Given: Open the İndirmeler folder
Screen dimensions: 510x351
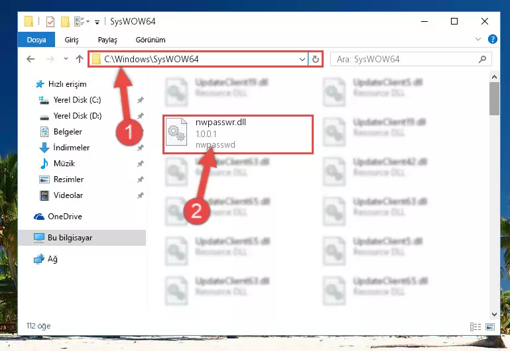Looking at the screenshot, I should pyautogui.click(x=71, y=148).
